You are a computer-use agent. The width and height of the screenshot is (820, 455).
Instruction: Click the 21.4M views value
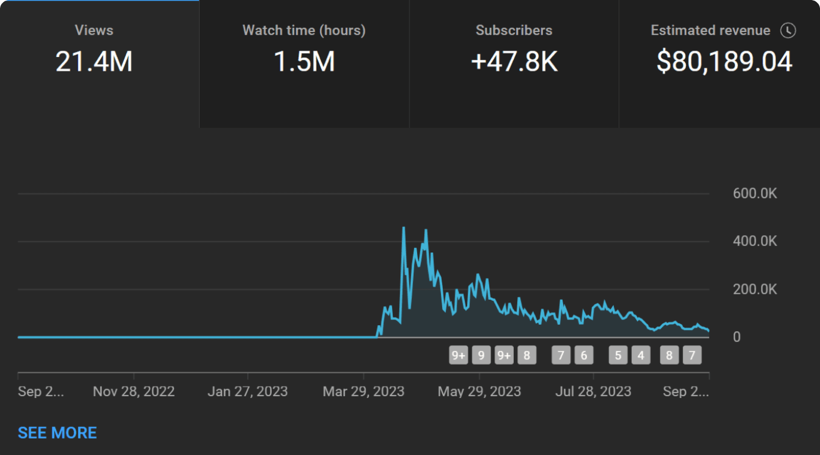click(94, 62)
